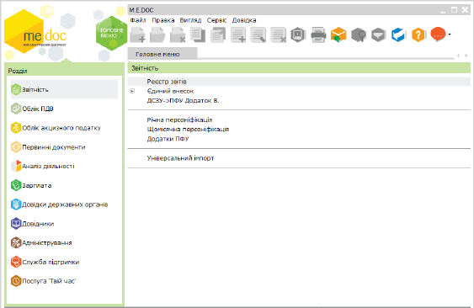This screenshot has height=308, width=474.
Task: Open the Первинні документи section
Action: tap(64, 147)
